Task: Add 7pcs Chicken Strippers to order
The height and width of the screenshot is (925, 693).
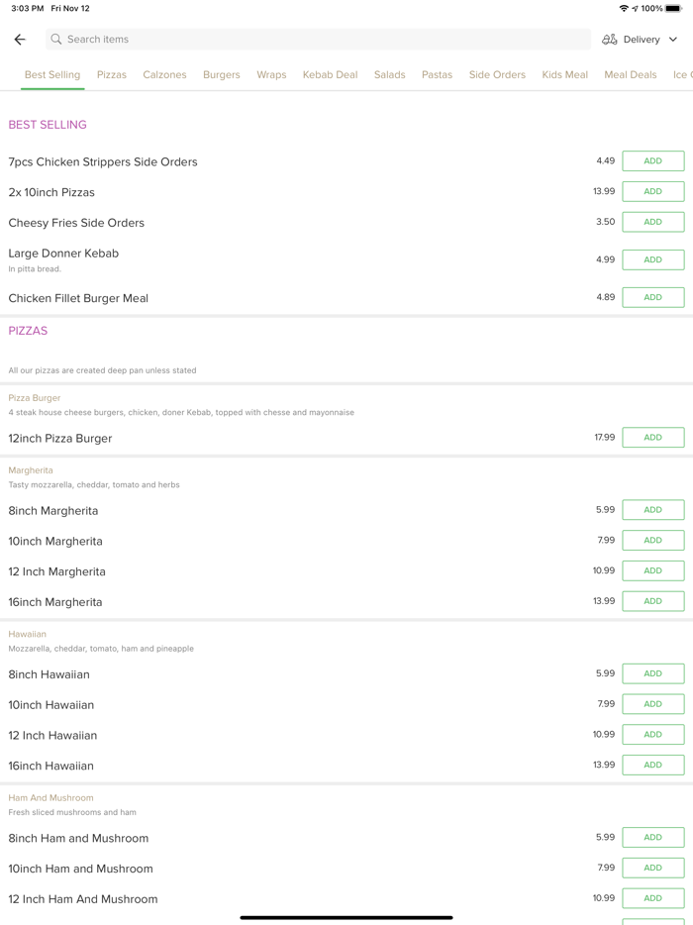Action: point(652,161)
